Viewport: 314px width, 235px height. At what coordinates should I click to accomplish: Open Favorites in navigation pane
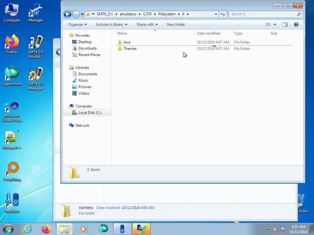coord(79,35)
